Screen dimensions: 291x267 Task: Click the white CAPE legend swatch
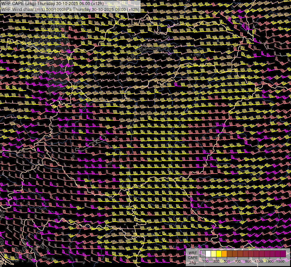pos(208,254)
